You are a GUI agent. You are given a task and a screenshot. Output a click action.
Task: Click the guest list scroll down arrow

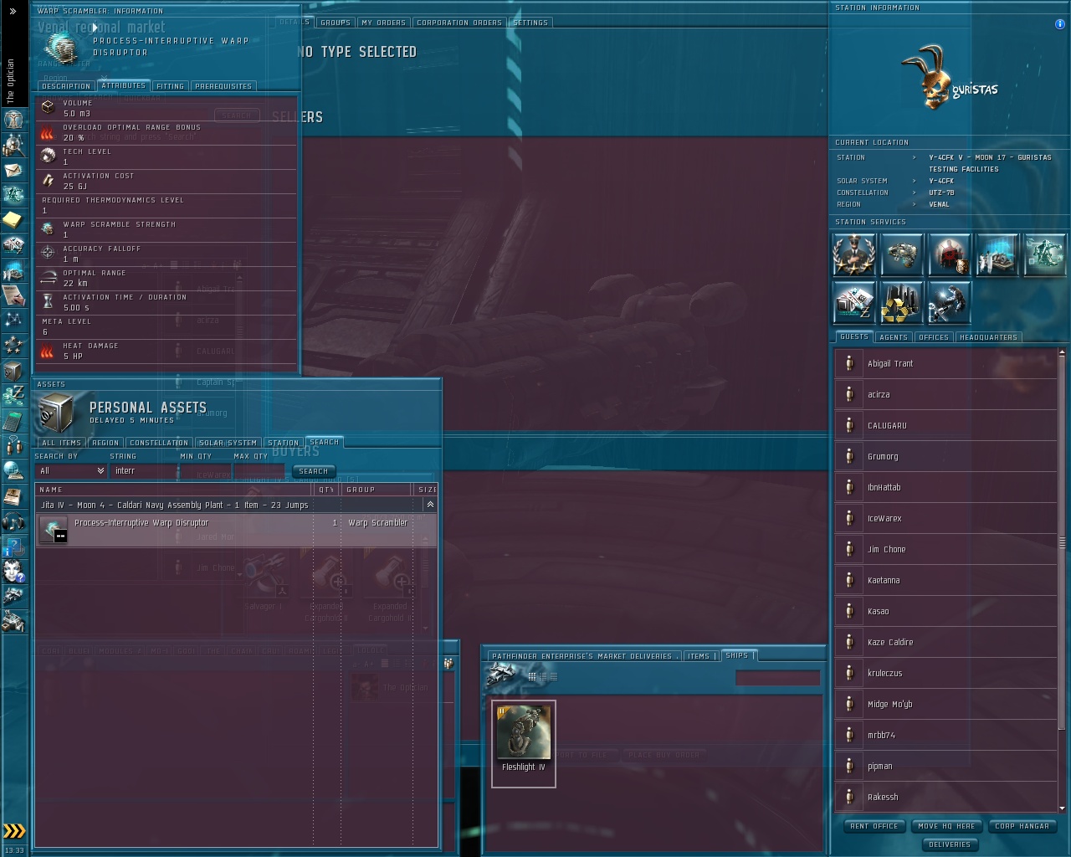[x=1062, y=808]
